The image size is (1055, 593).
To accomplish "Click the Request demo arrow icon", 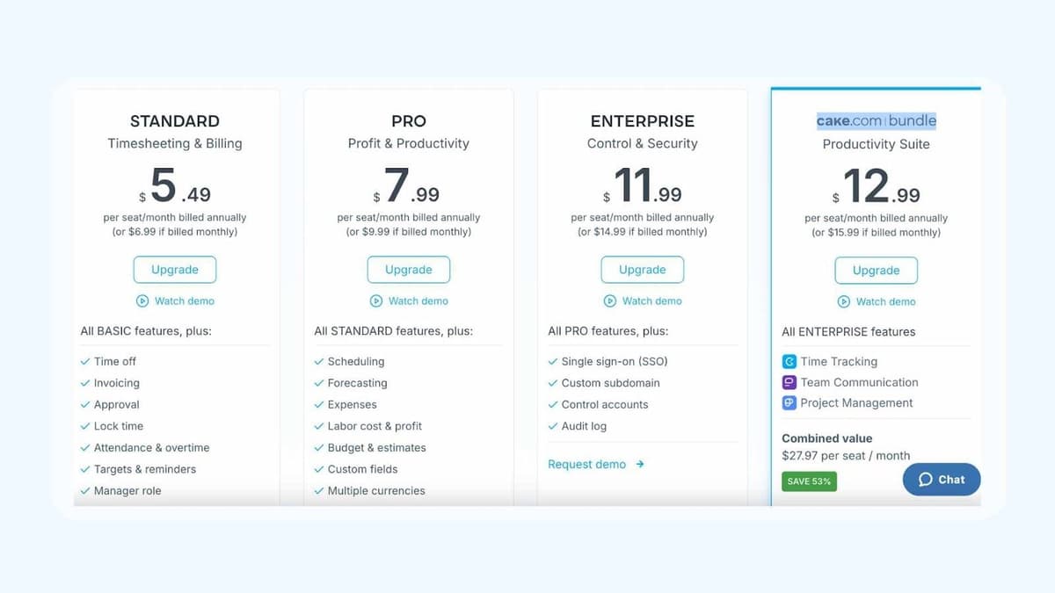I will [640, 464].
